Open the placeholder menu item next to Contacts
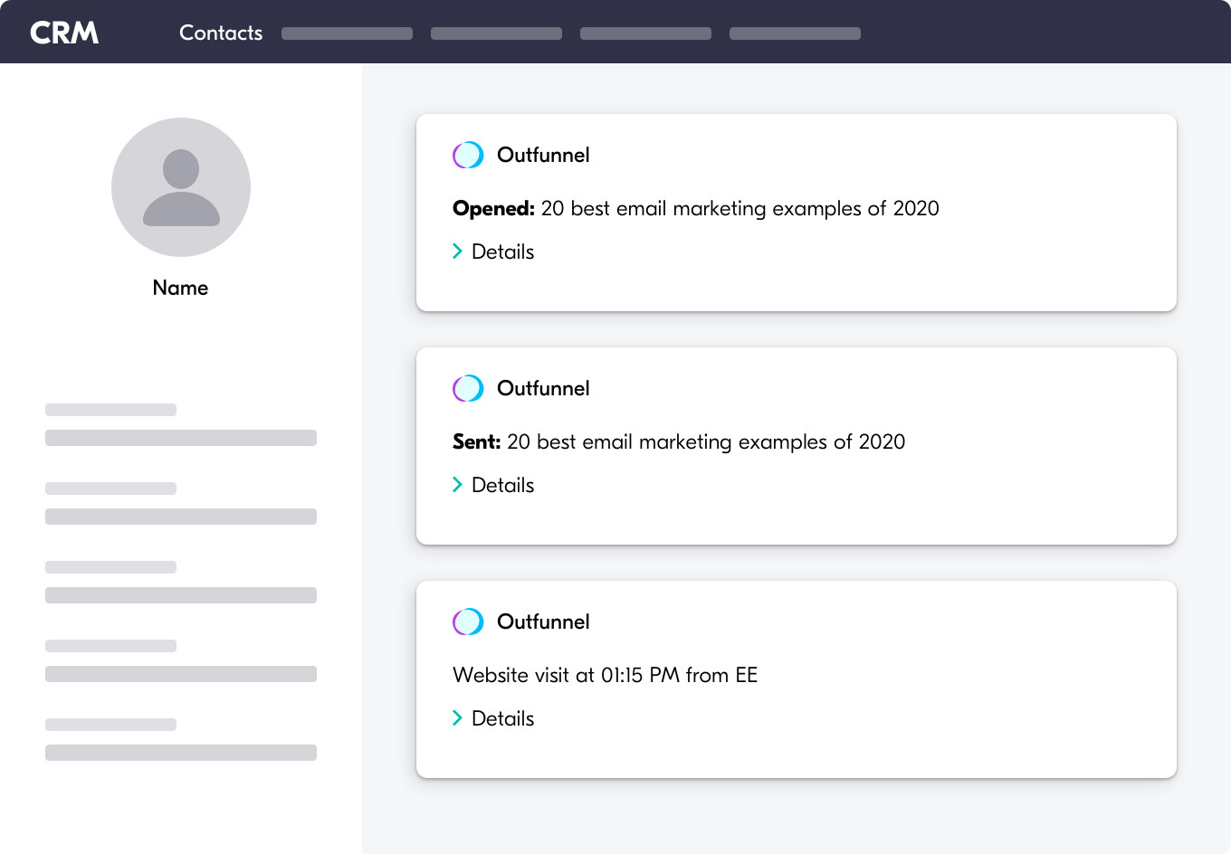 pyautogui.click(x=347, y=33)
